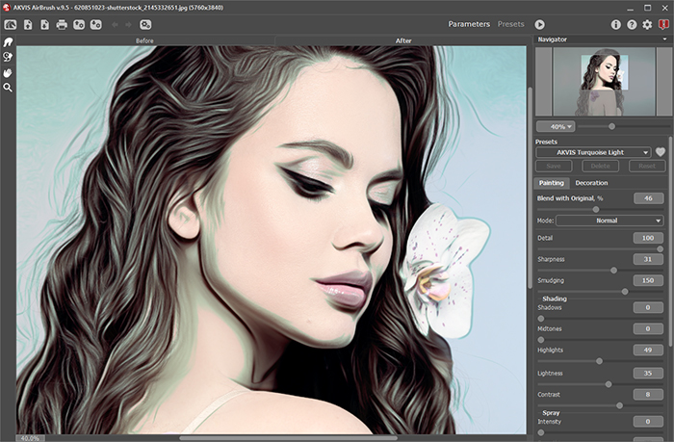Select the Zoom magnifier tool

coord(8,87)
